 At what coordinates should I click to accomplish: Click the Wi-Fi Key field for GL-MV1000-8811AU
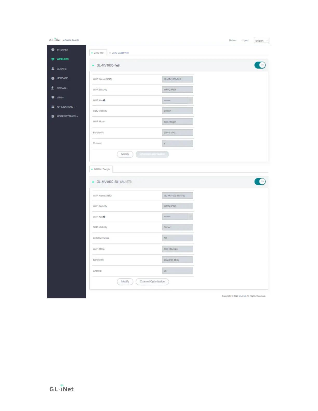[175, 217]
